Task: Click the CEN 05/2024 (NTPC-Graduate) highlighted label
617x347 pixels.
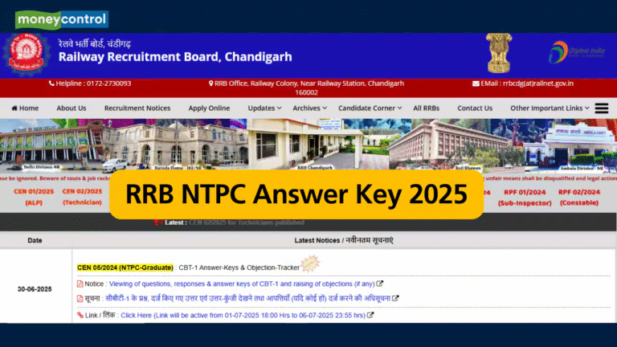Action: click(125, 267)
